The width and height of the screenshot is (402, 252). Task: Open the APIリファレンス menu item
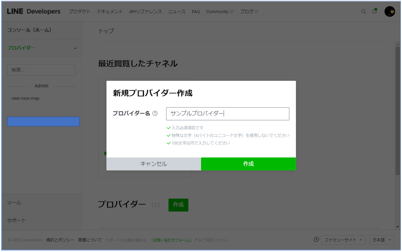(x=145, y=12)
